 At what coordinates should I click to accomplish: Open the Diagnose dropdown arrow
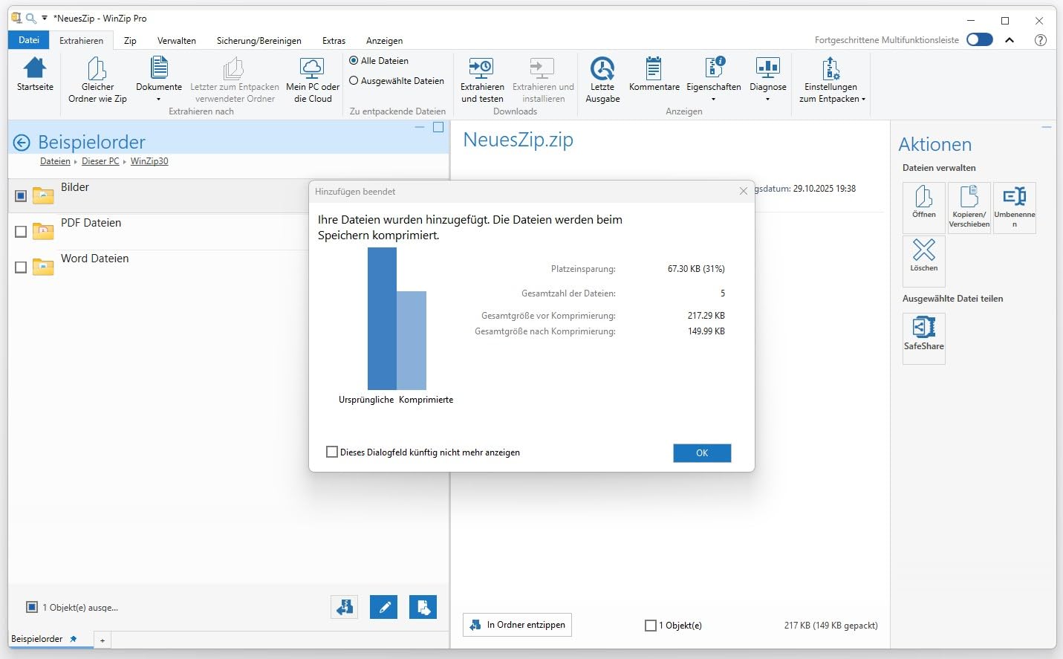767,99
